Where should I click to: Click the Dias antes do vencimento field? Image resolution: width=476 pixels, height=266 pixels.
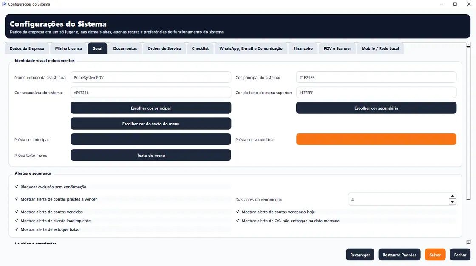tap(399, 200)
